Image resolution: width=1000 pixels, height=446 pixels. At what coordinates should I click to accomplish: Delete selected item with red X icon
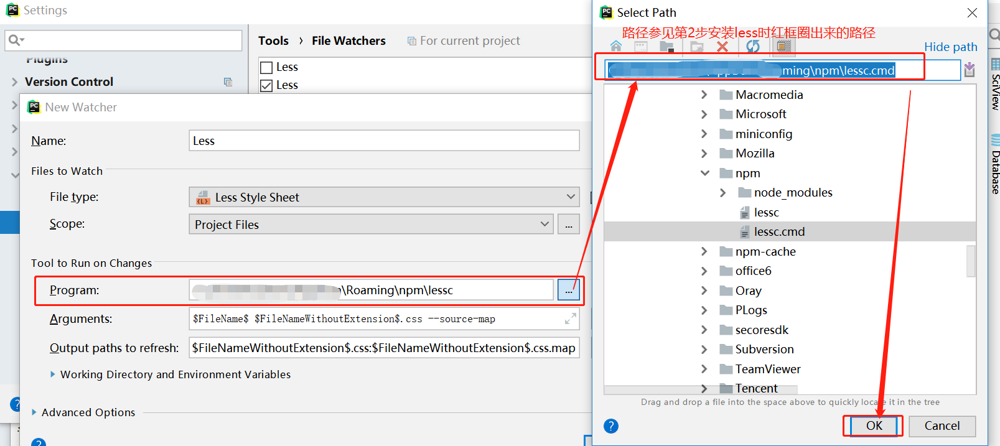click(722, 47)
